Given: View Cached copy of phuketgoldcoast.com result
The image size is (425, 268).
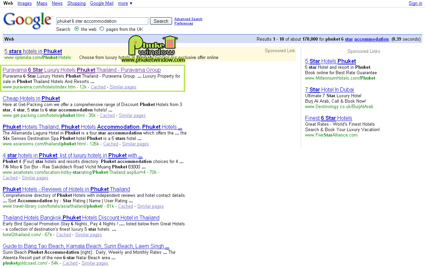Looking at the screenshot, I should point(70,263).
